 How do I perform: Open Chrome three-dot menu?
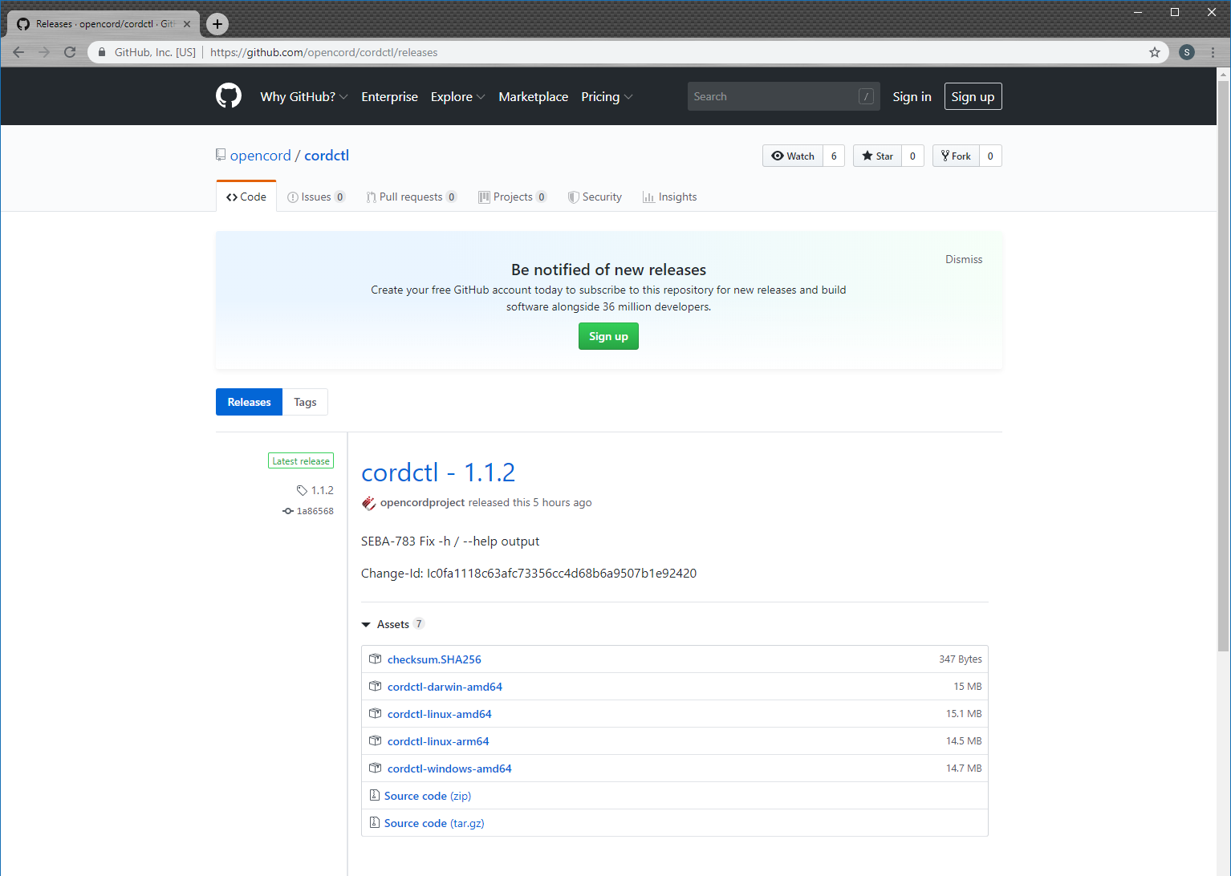coord(1213,52)
